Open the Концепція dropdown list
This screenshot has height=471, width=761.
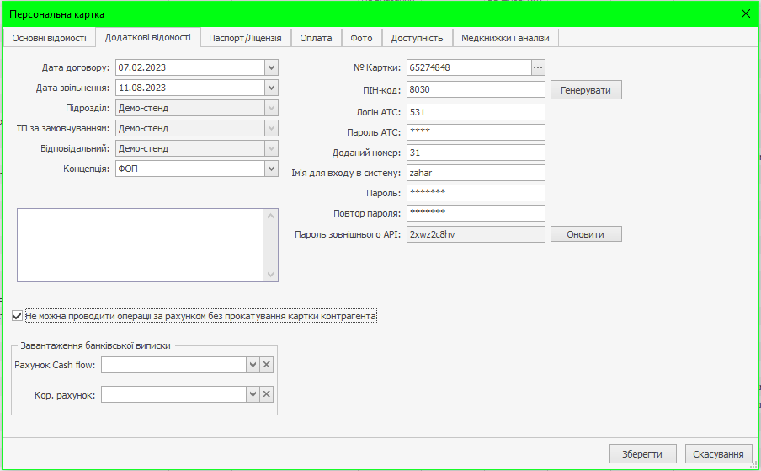pos(271,169)
